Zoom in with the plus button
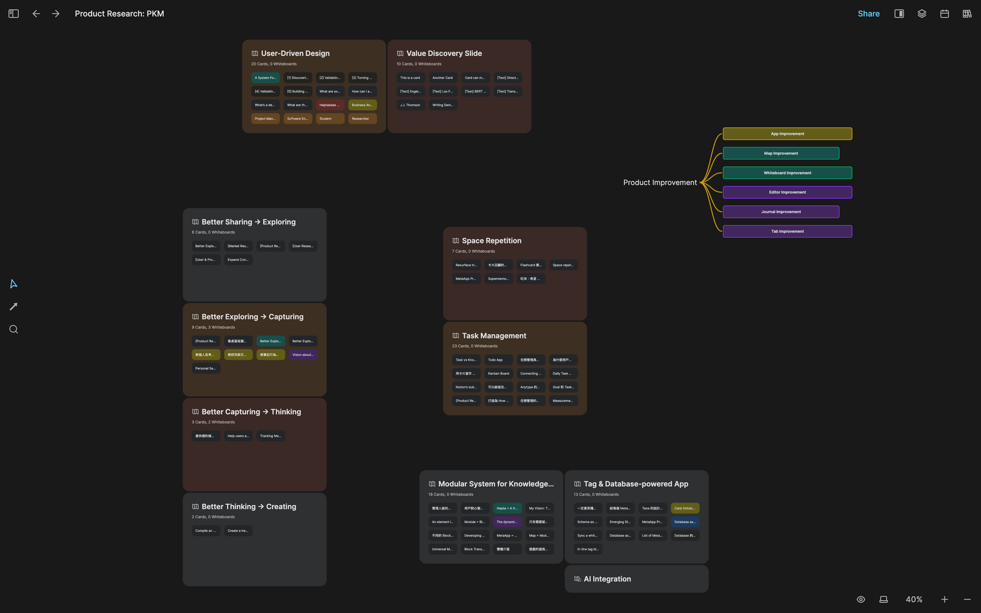The width and height of the screenshot is (981, 613). [944, 599]
